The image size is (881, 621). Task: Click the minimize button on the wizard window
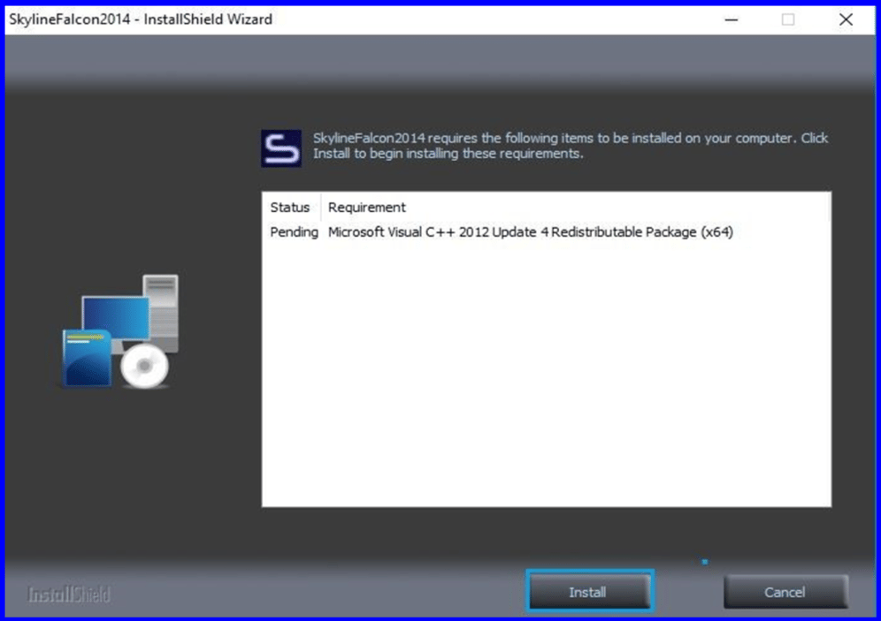click(x=731, y=19)
